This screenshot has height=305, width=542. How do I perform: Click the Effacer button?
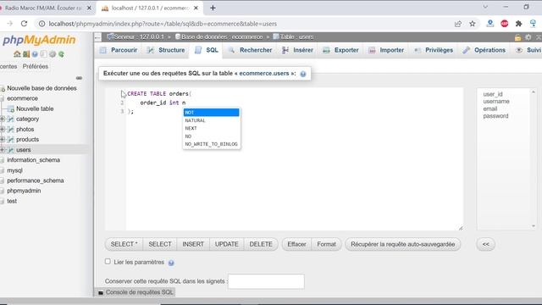(296, 244)
